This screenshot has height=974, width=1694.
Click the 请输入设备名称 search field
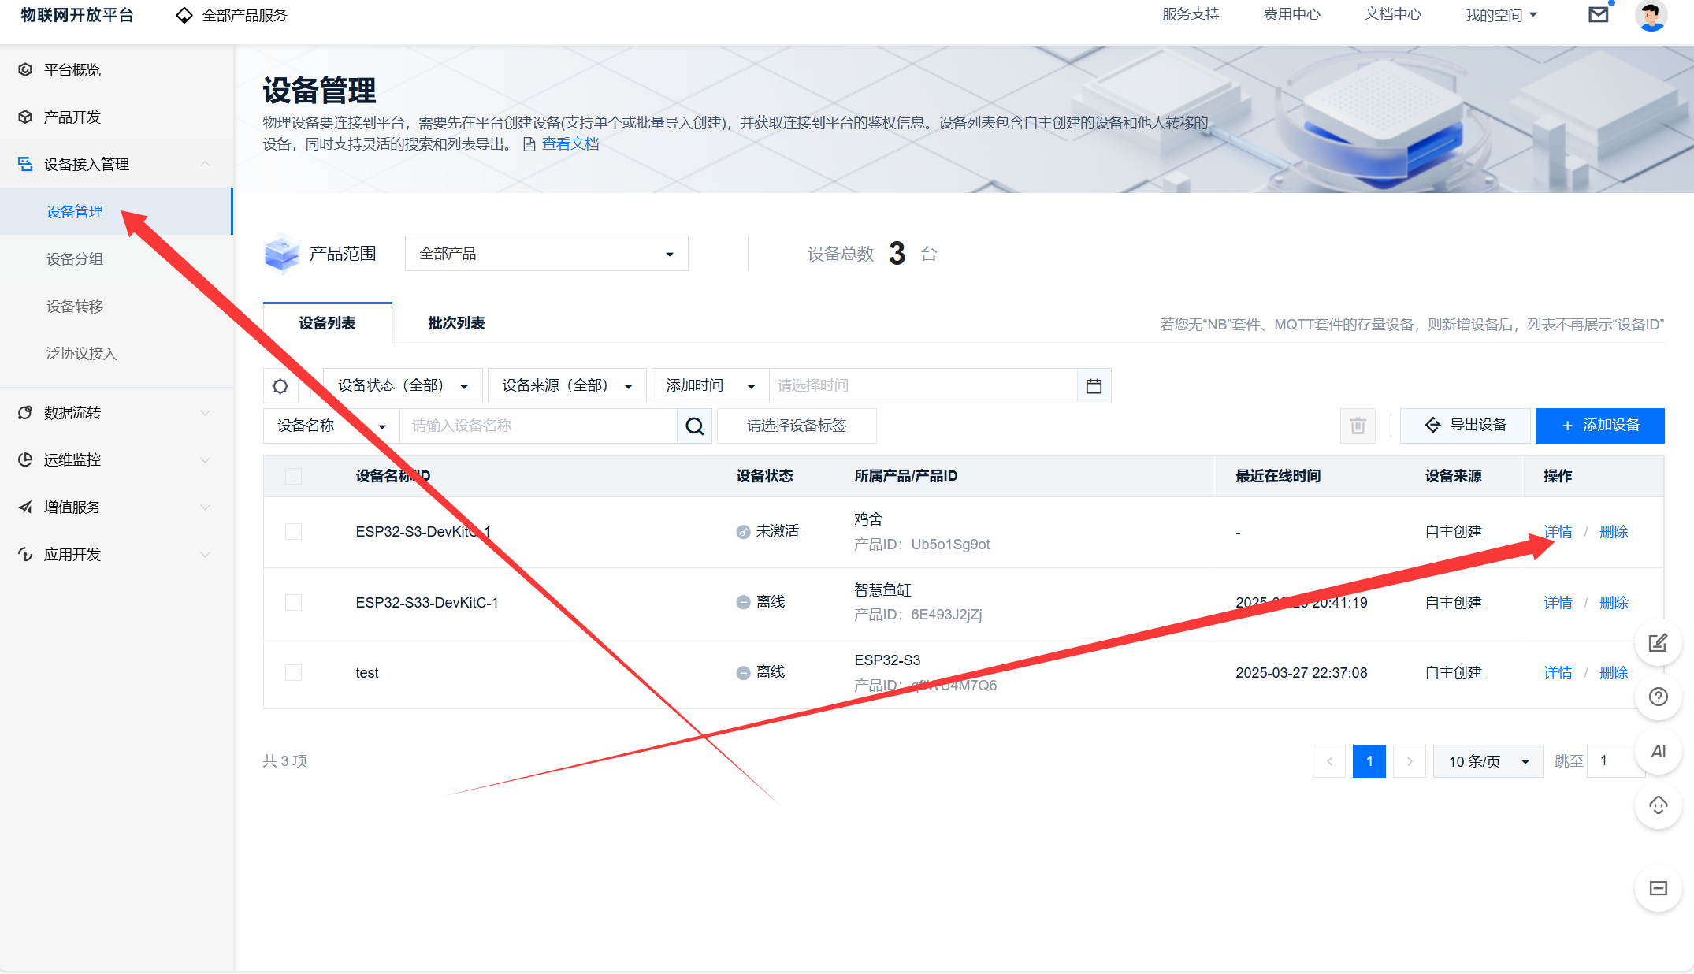pos(539,426)
